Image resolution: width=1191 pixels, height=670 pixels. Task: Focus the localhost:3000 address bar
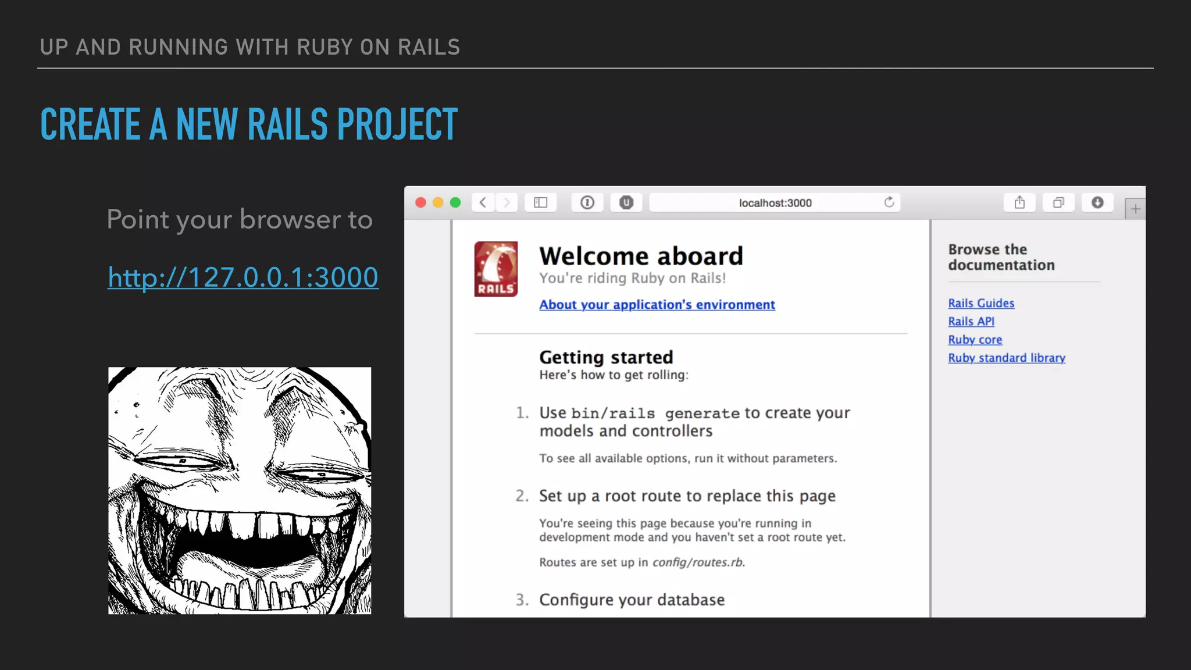775,202
